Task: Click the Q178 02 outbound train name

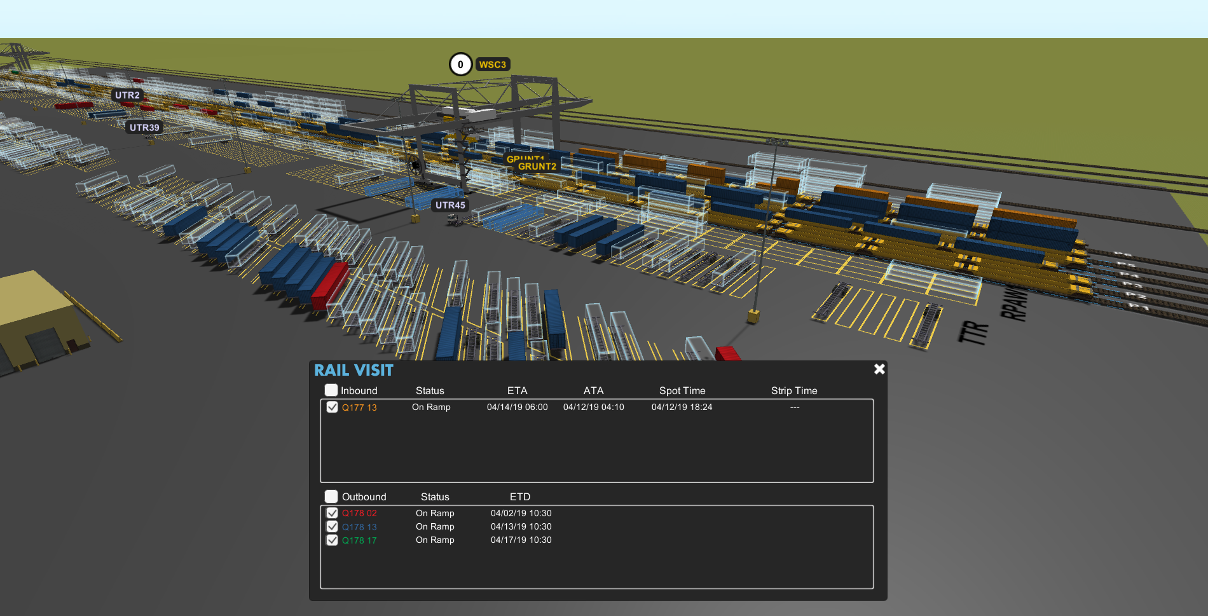Action: tap(359, 513)
